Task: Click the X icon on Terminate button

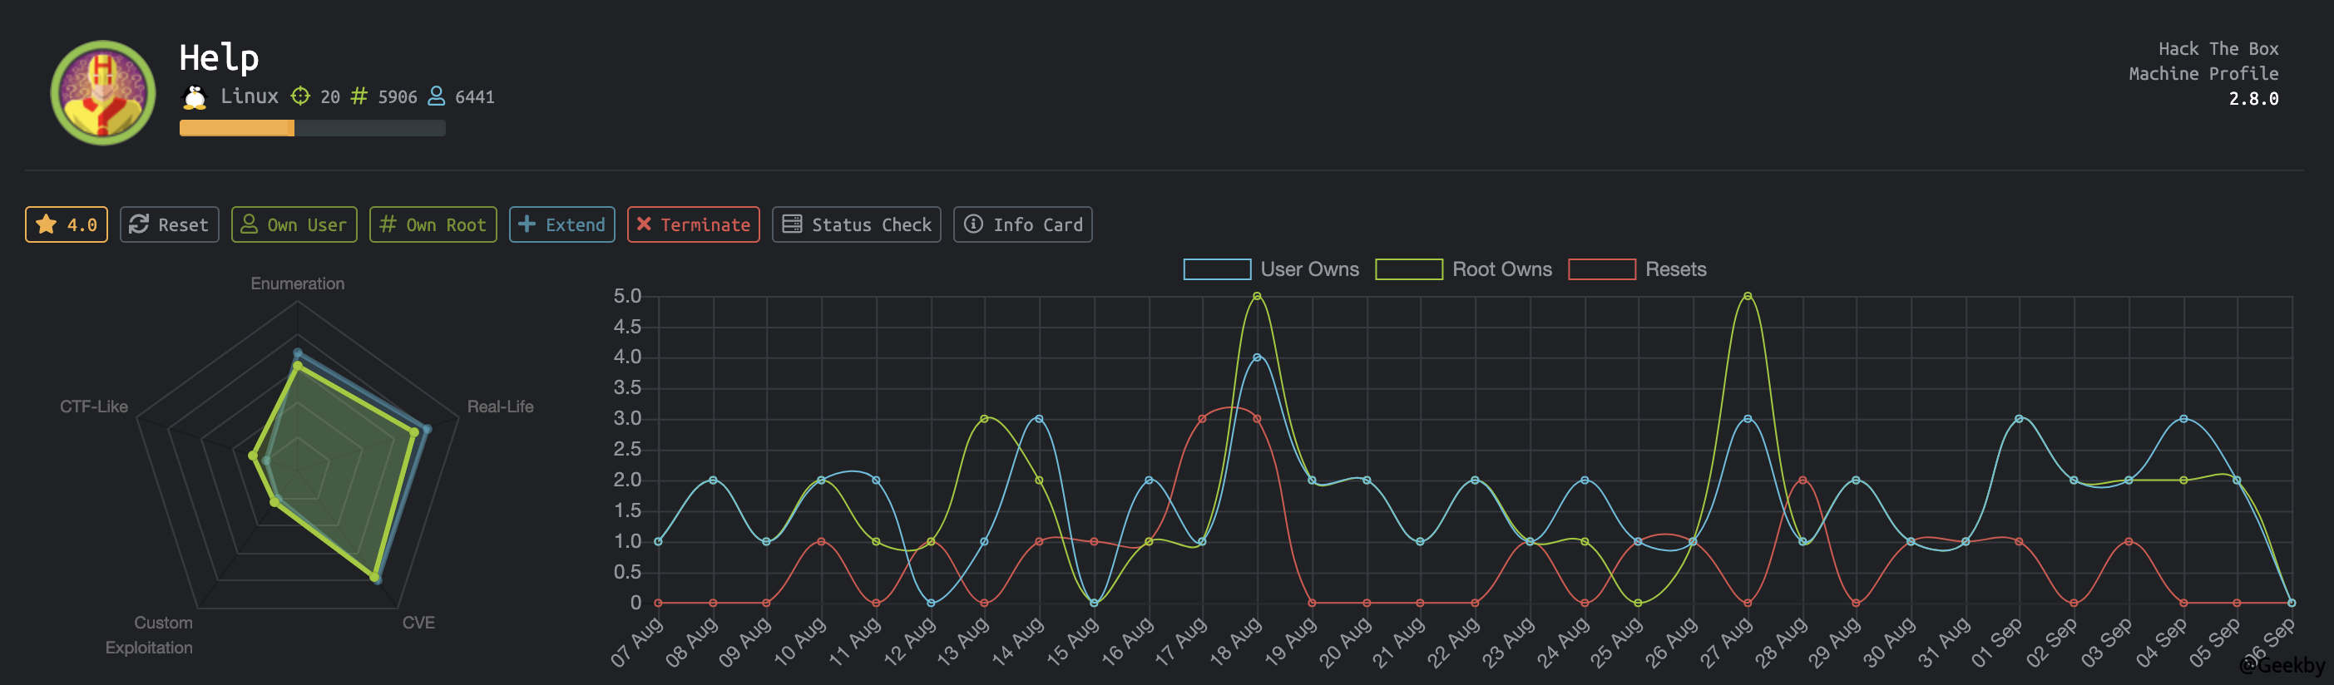Action: click(643, 224)
